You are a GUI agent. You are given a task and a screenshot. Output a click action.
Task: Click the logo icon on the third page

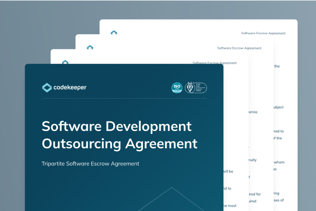(90, 47)
